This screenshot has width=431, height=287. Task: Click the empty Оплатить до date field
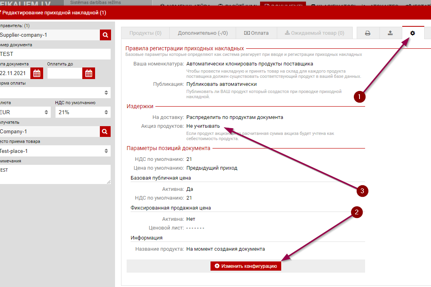pyautogui.click(x=64, y=73)
